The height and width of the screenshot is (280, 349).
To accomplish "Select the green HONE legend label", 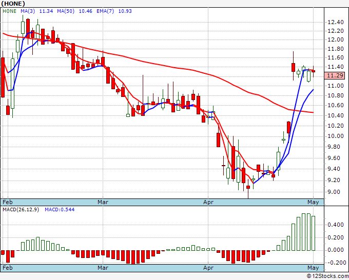I will point(9,11).
